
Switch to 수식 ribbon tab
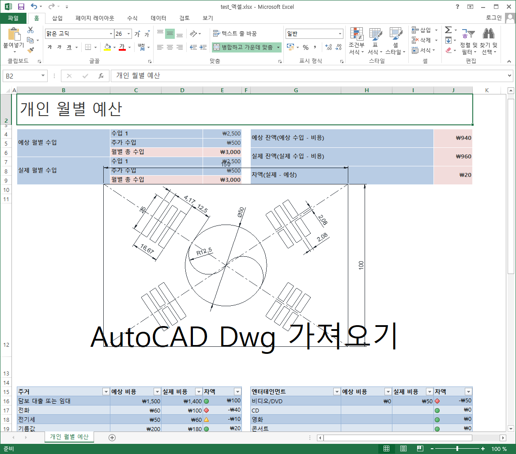pyautogui.click(x=132, y=18)
